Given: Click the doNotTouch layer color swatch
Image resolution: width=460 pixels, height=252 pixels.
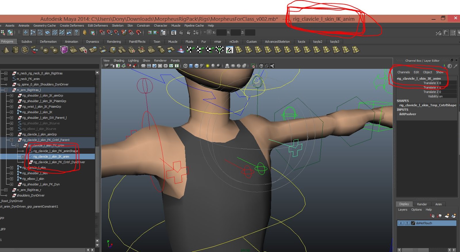Looking at the screenshot, I should 413,223.
